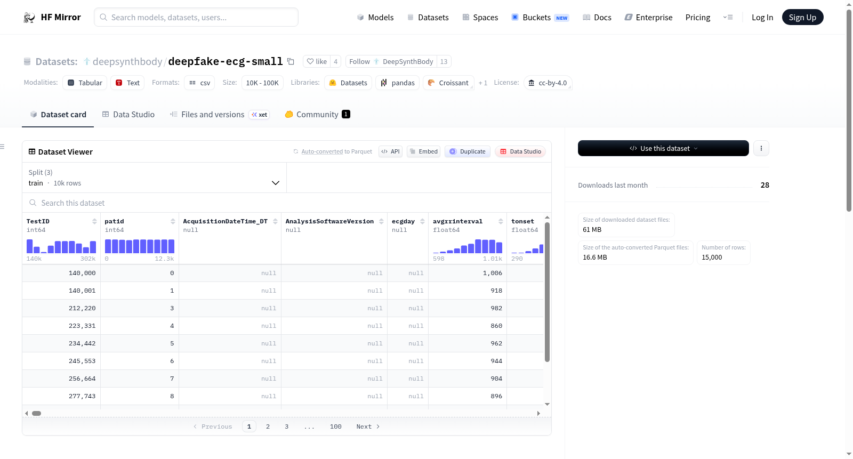Jump to page 100 of results
This screenshot has width=853, height=459.
tap(335, 426)
